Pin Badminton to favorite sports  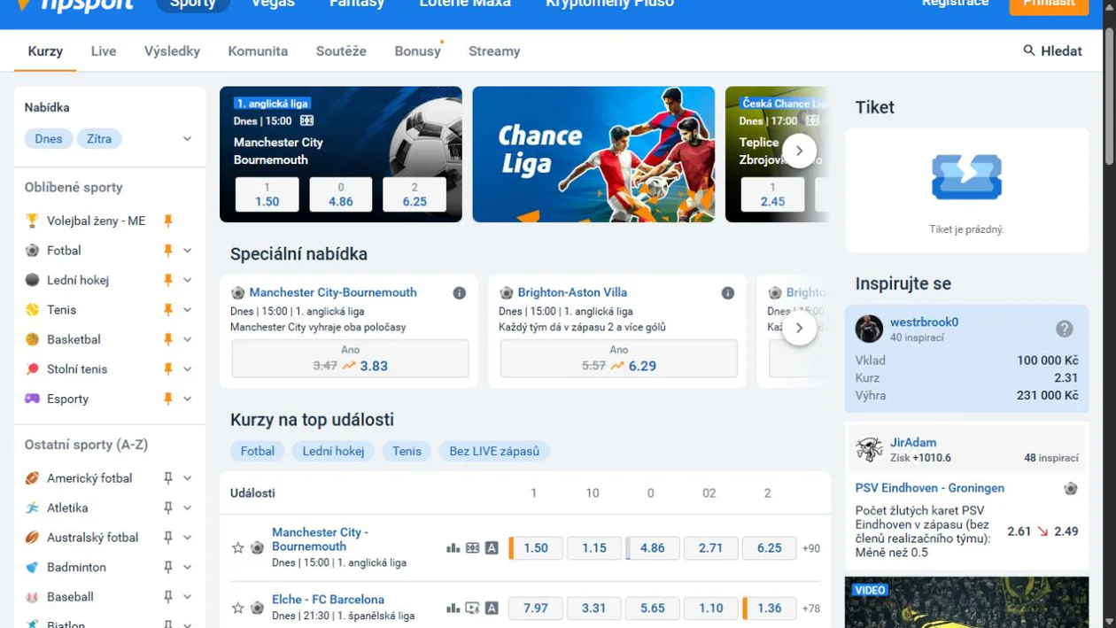(167, 568)
